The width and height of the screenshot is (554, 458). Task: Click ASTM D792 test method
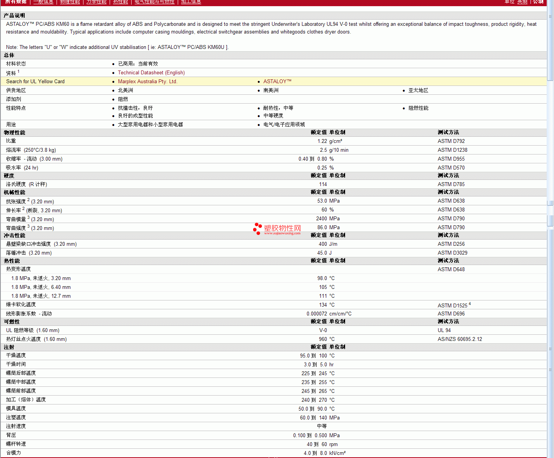[451, 141]
